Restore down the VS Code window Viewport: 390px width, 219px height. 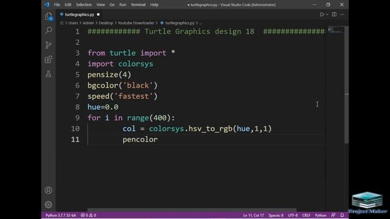(328, 5)
